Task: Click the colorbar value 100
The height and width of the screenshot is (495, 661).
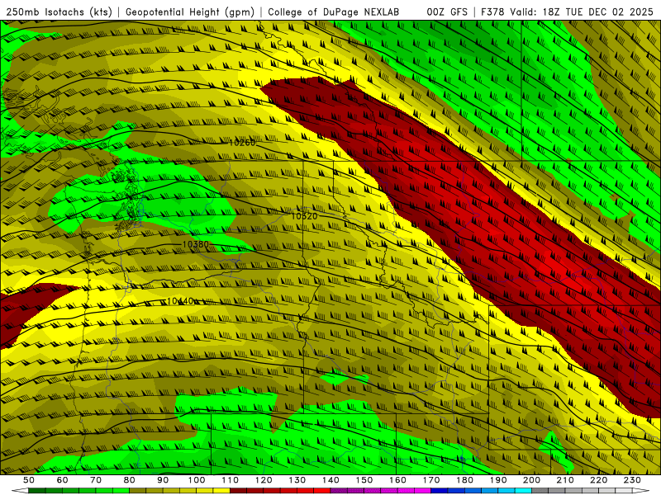Action: (x=197, y=480)
